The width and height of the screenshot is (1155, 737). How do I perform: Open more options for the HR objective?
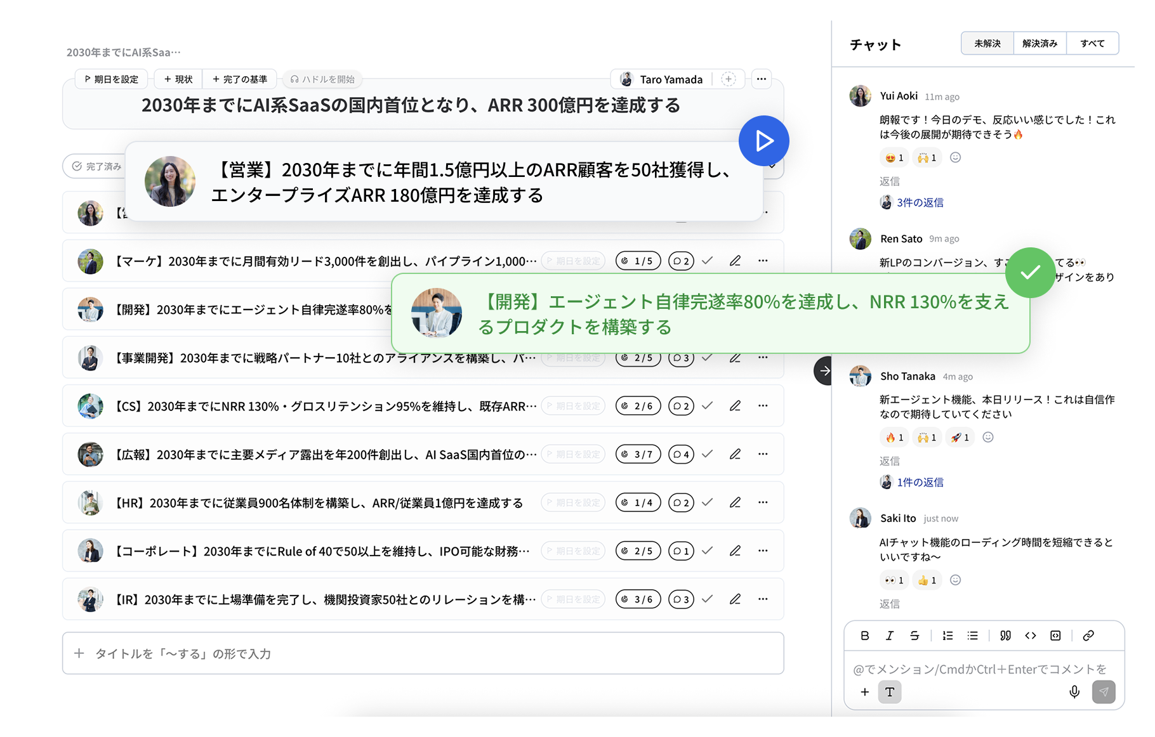763,502
